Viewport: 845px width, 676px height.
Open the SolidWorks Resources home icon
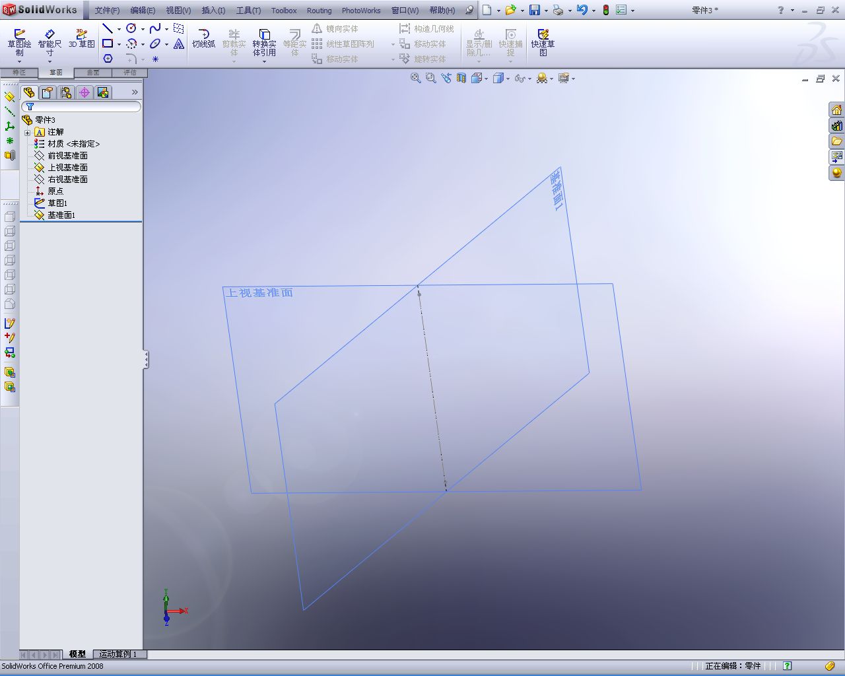[x=836, y=110]
